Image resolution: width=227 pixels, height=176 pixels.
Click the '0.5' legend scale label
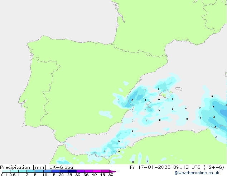pos(13,175)
